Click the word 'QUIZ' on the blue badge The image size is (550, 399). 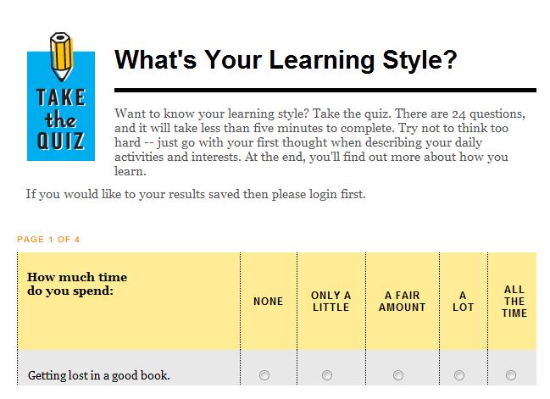point(61,141)
